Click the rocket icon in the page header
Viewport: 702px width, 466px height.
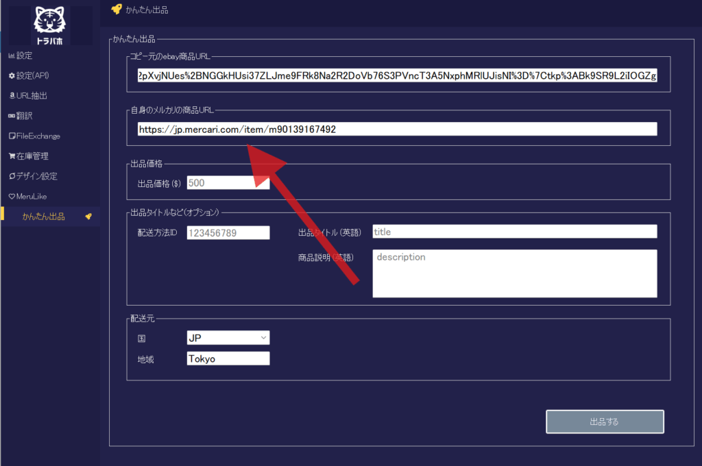coord(117,10)
